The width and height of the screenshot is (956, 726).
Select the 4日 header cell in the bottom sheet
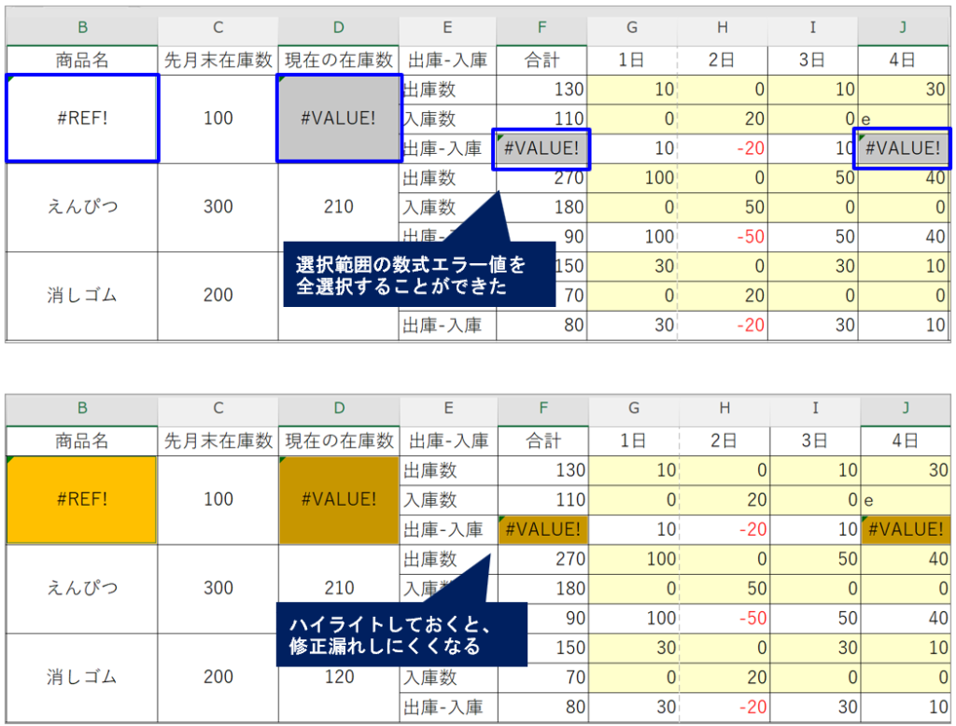[x=904, y=440]
